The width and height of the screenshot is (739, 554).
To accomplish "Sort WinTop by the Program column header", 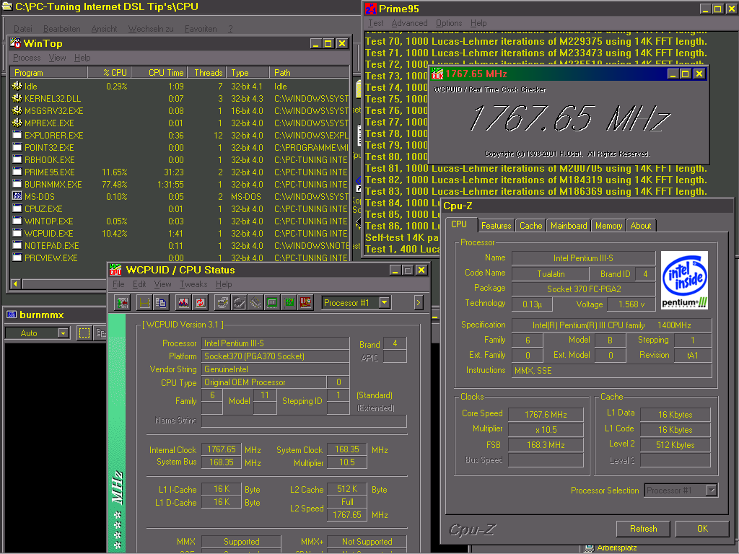I will coord(49,73).
